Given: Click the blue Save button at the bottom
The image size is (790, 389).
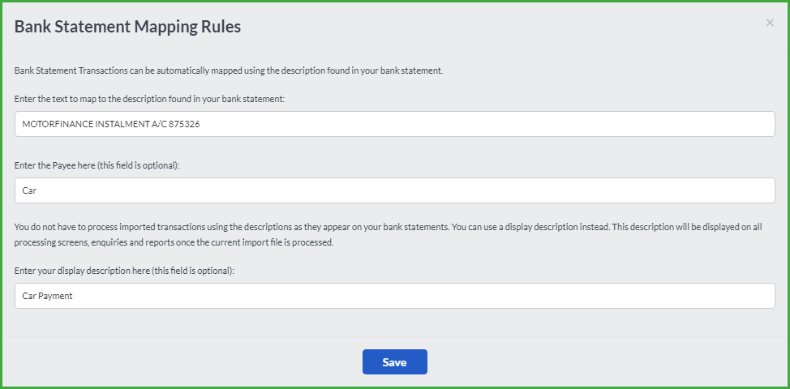Looking at the screenshot, I should click(394, 361).
